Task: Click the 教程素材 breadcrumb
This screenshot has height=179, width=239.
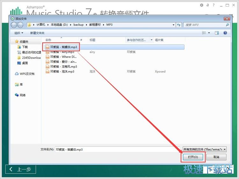Action: [95, 25]
